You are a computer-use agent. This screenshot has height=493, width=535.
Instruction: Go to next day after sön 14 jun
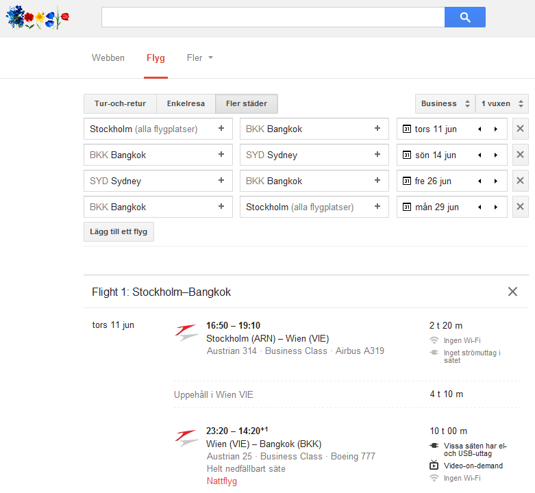tap(495, 155)
